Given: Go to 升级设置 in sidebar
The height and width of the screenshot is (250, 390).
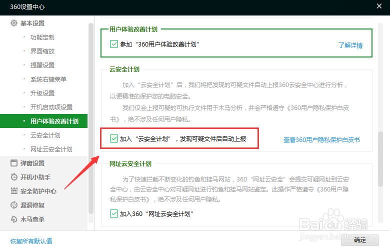Looking at the screenshot, I should tap(42, 93).
